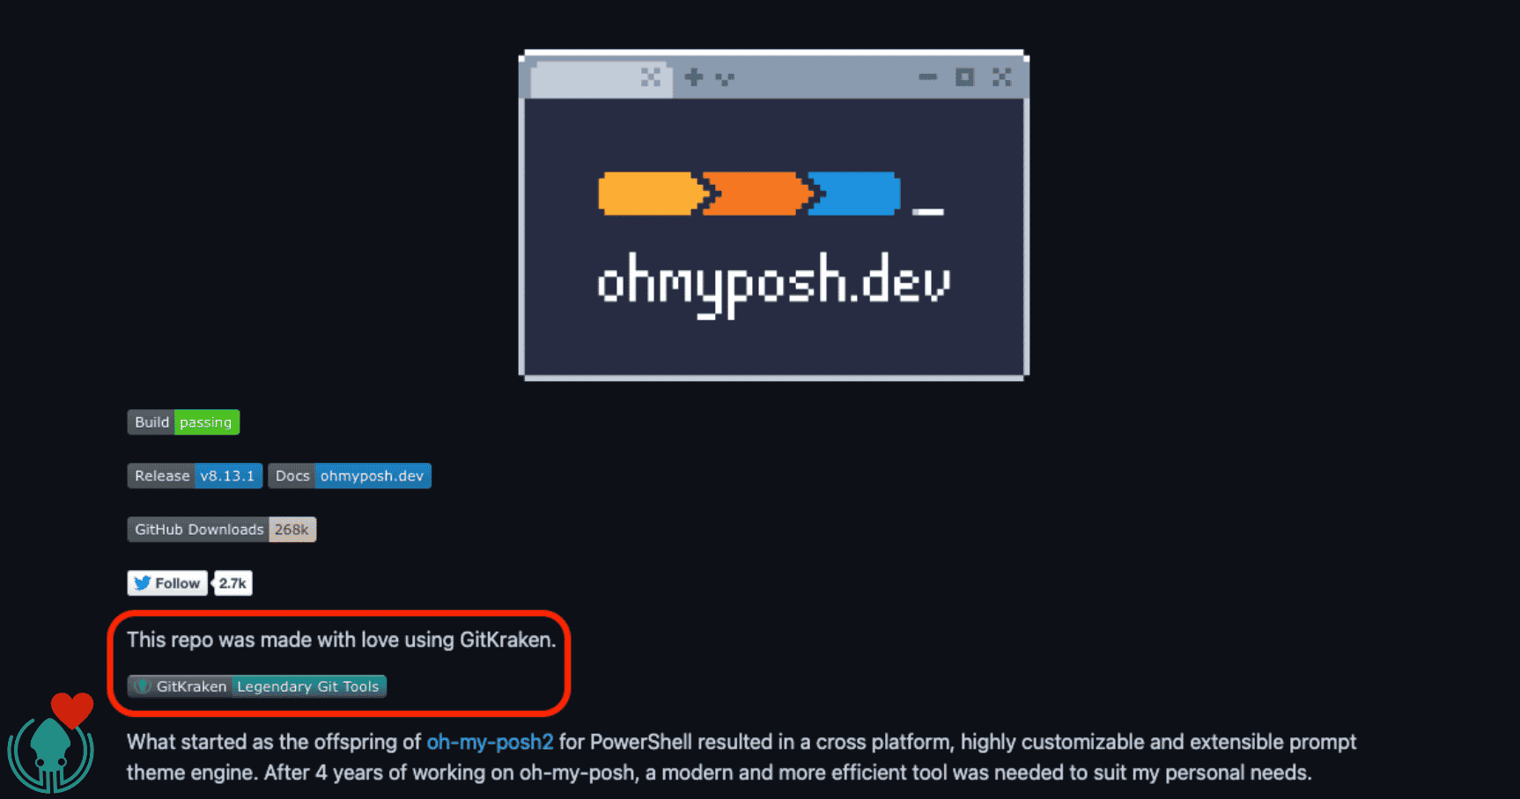Click the GitKraken Legendary Git Tools badge
This screenshot has height=799, width=1520.
[x=257, y=686]
